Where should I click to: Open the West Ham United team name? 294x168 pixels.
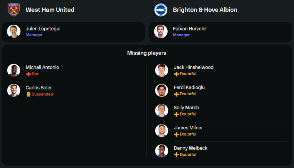pos(50,10)
